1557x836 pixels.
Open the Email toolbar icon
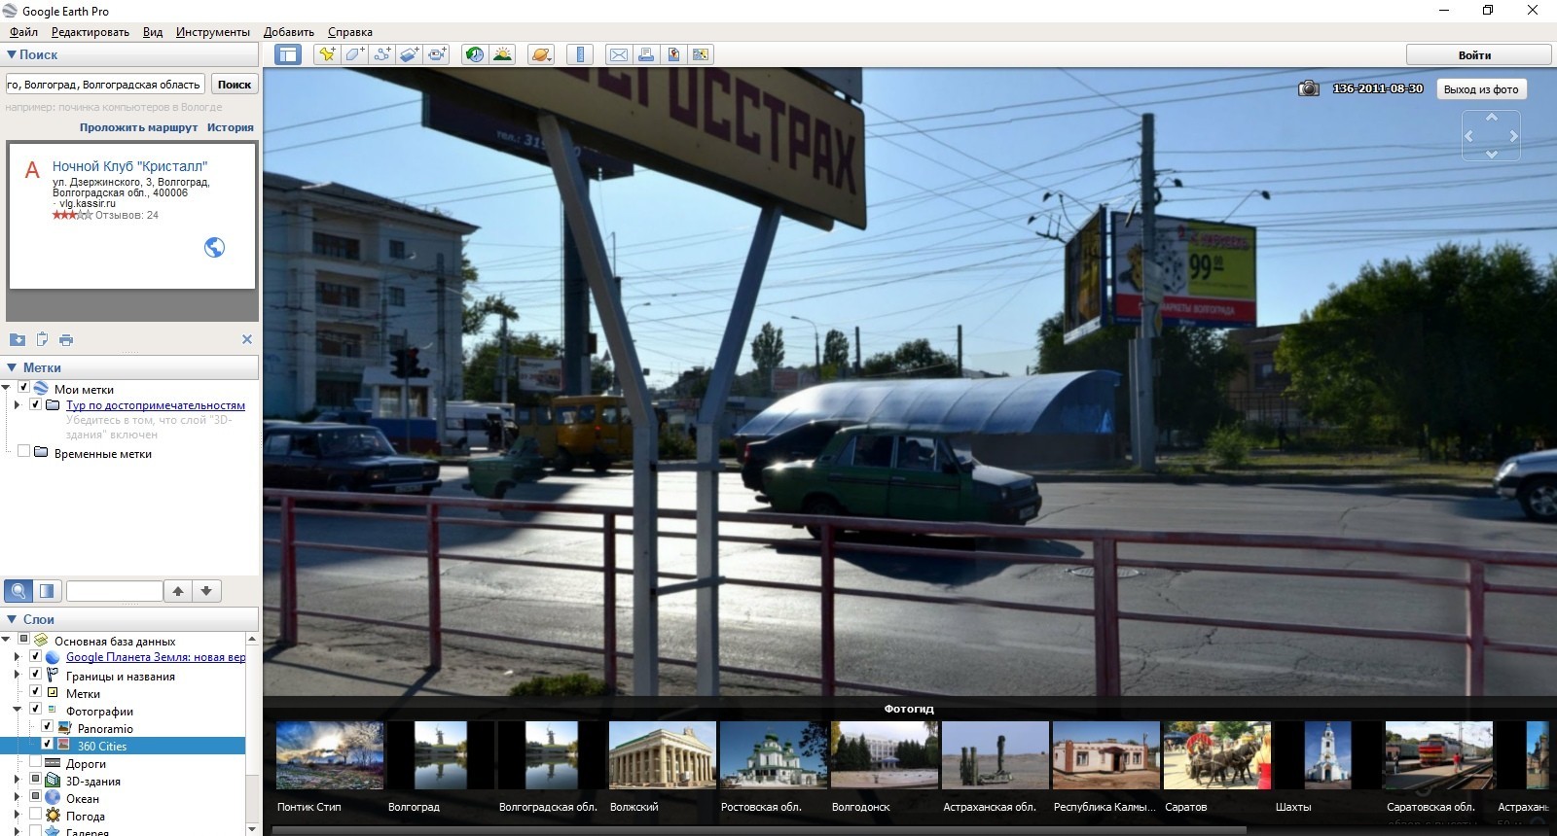pos(618,54)
